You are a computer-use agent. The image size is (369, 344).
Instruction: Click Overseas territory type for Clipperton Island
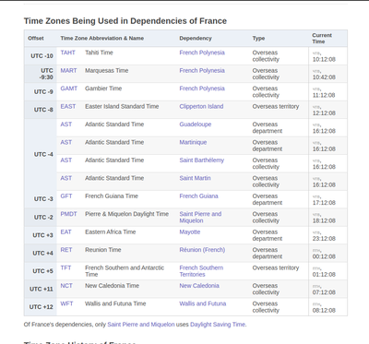[276, 106]
